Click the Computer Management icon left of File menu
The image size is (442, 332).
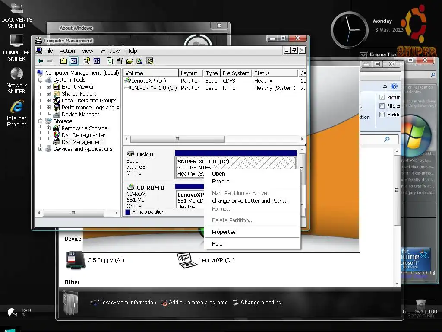click(39, 51)
